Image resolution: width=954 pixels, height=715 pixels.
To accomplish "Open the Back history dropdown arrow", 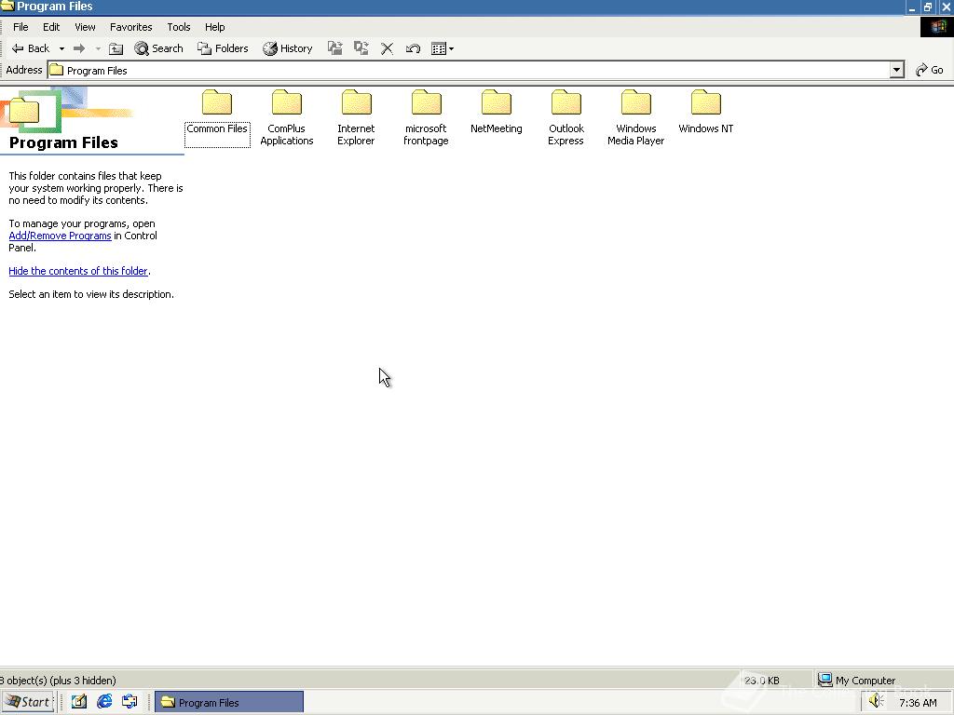I will coord(61,48).
